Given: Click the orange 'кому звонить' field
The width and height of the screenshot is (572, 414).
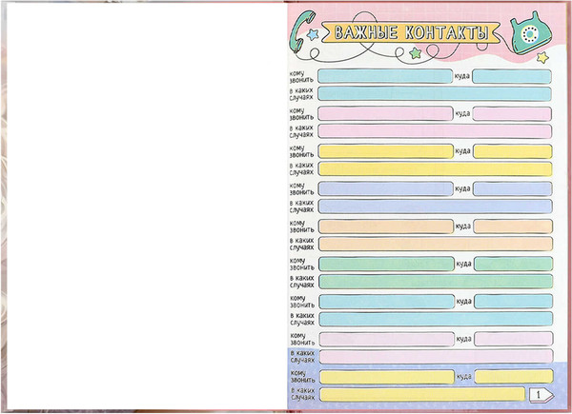Looking at the screenshot, I should click(384, 227).
